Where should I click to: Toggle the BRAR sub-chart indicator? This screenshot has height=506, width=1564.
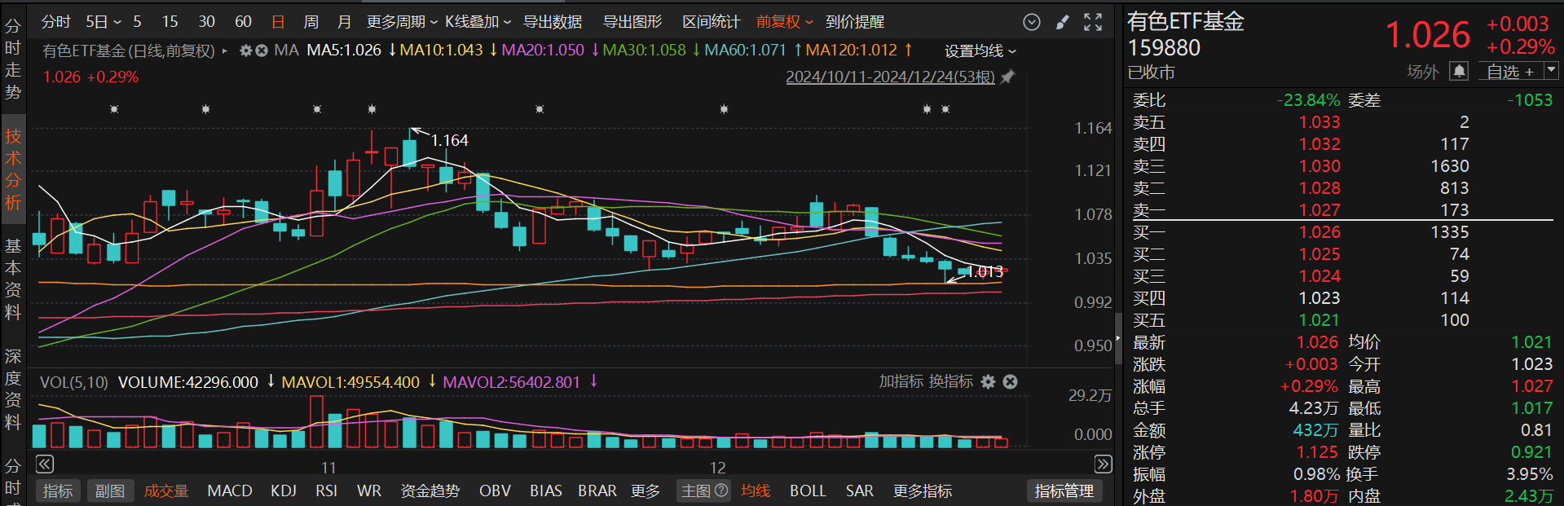click(x=597, y=491)
